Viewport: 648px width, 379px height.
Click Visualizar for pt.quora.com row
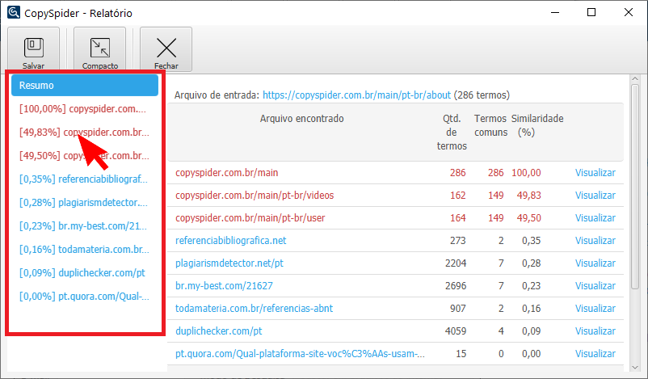coord(595,354)
